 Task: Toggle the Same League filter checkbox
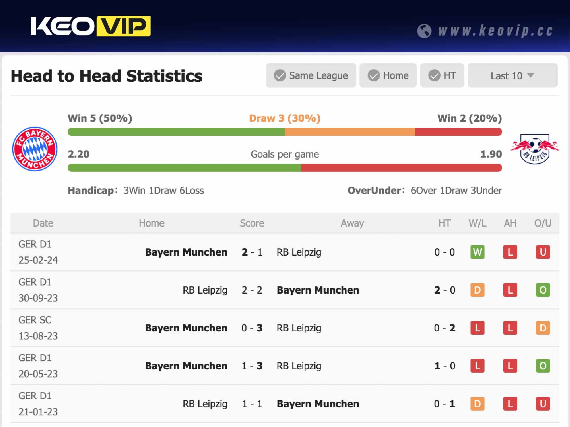click(x=280, y=76)
